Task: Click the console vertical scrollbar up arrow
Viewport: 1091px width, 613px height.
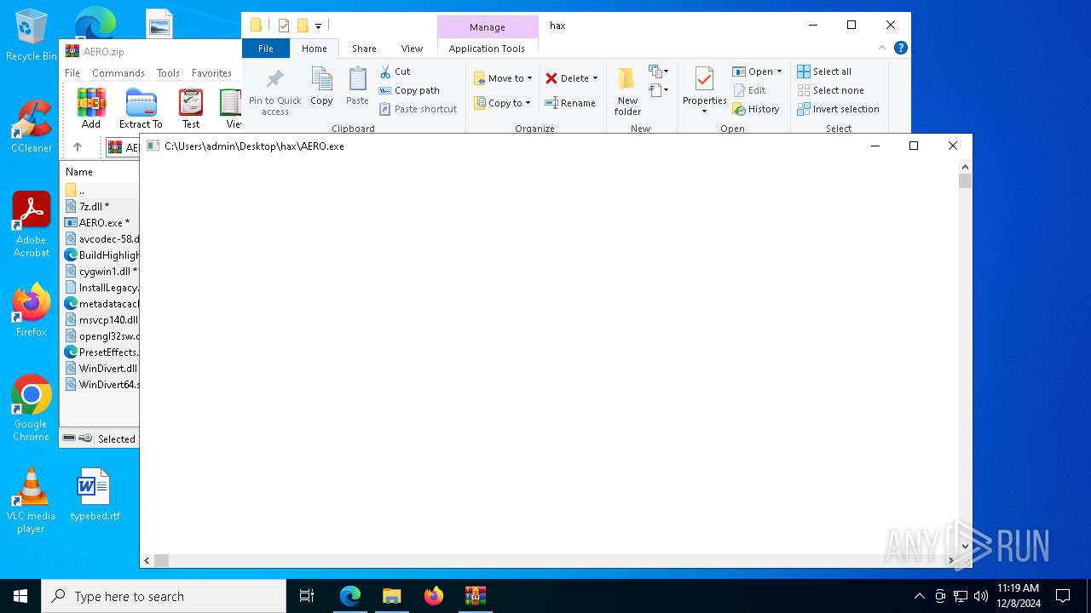Action: point(965,167)
